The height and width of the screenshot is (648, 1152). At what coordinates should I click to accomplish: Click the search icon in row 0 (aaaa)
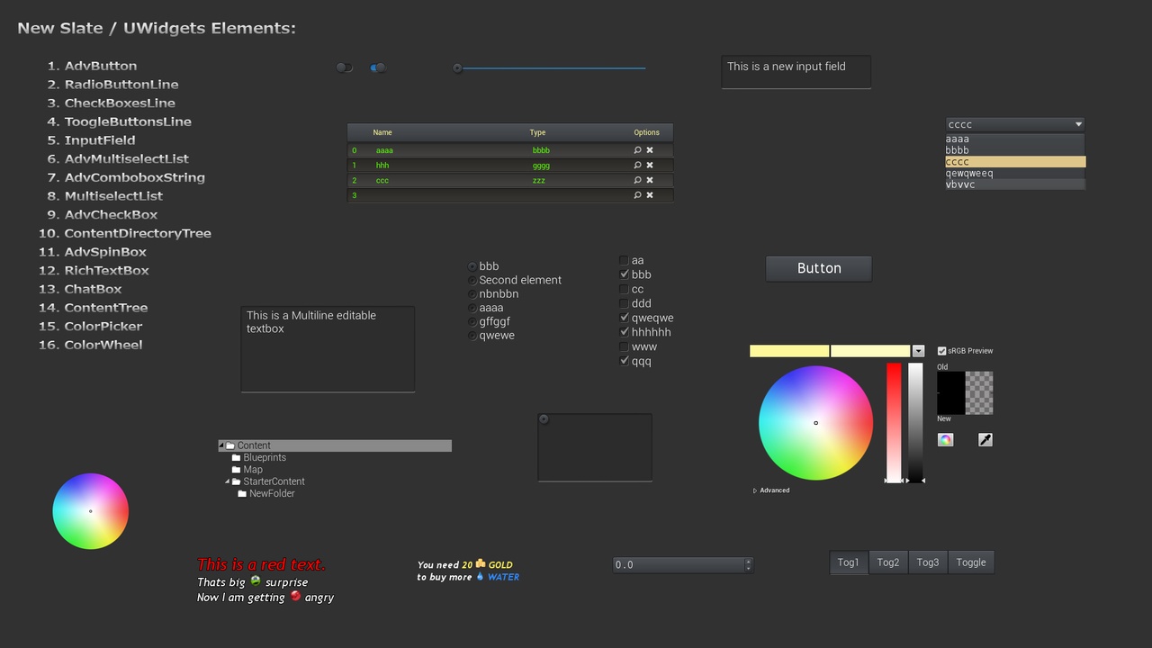coord(637,150)
